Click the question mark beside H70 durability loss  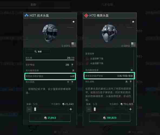[x=131, y=81]
